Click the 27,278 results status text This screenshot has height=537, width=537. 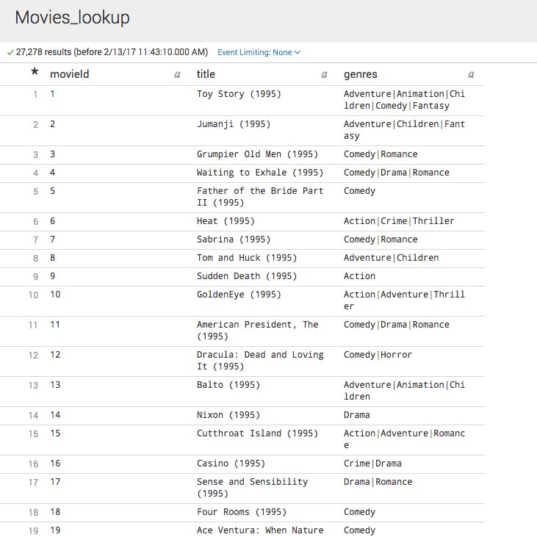(x=112, y=52)
